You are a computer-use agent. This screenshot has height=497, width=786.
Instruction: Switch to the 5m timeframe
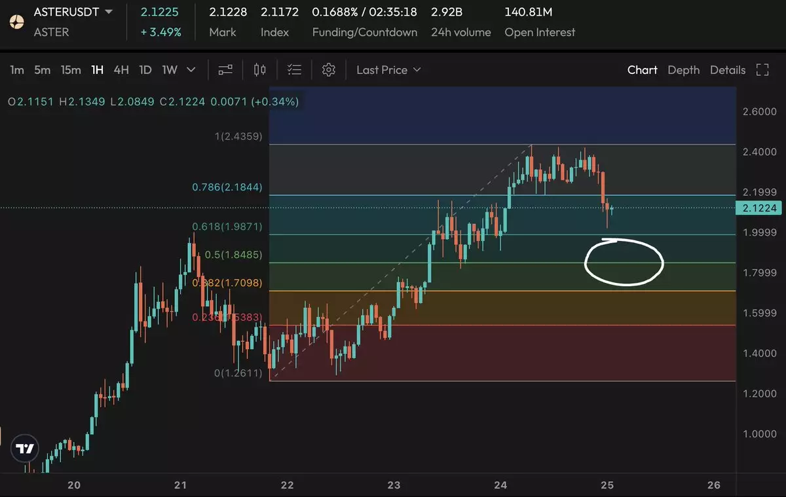42,70
